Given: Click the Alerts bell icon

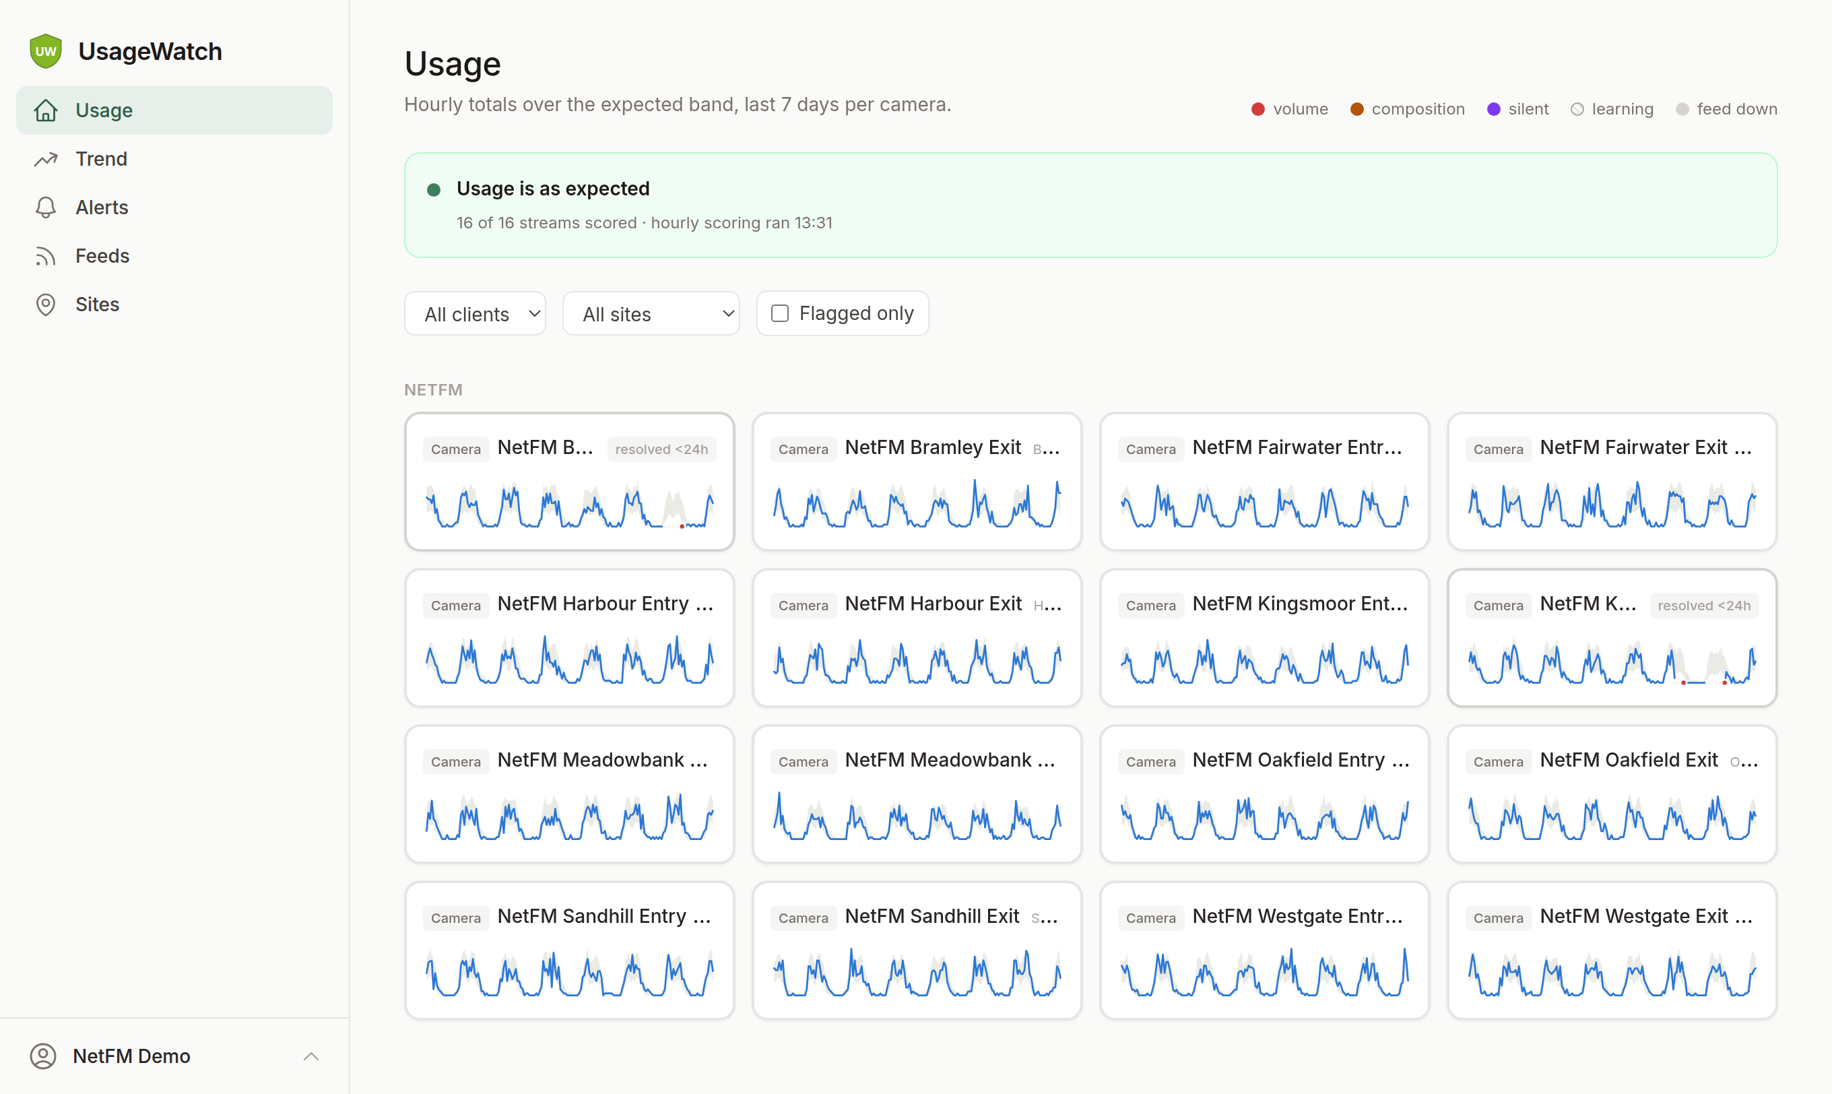Looking at the screenshot, I should coord(46,208).
